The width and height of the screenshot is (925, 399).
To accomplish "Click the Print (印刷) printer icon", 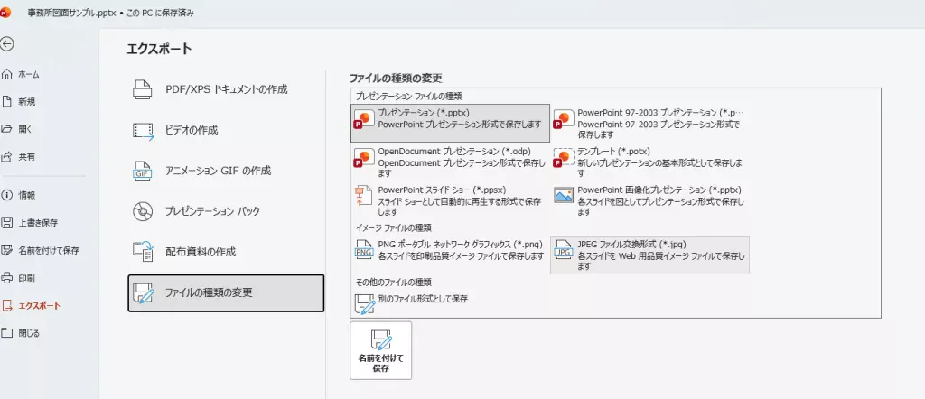I will coord(7,278).
